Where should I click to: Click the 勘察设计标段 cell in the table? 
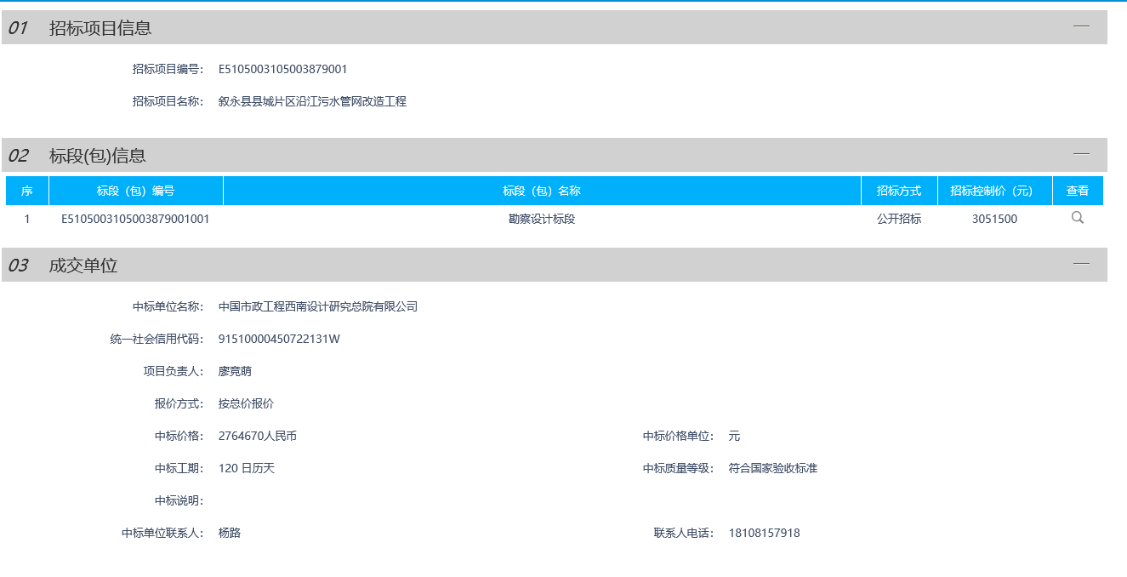[x=542, y=219]
